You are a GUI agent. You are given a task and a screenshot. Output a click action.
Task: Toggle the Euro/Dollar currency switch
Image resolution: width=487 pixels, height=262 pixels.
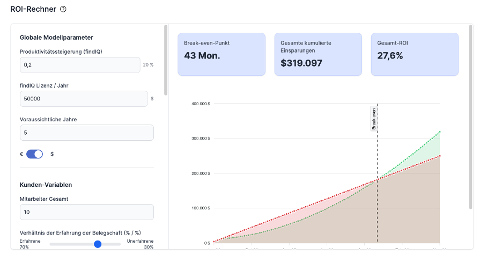point(34,154)
